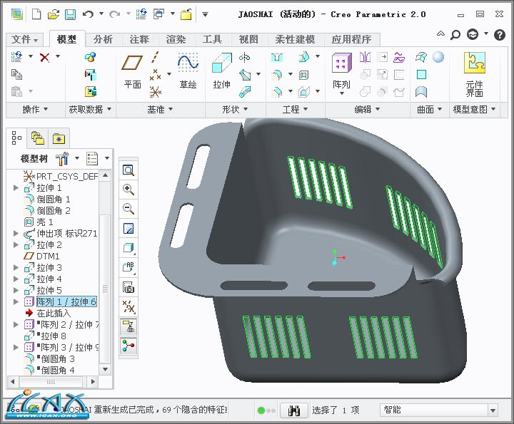This screenshot has width=514, height=424.
Task: Expand the Editing (编辑) group dropdown
Action: [367, 109]
